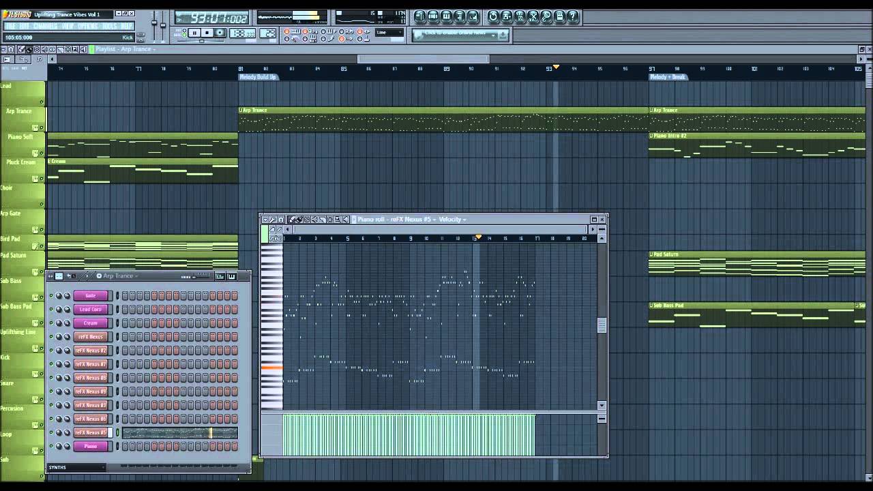This screenshot has width=873, height=491.
Task: Click the Melody + Break timeline marker
Action: tap(668, 77)
